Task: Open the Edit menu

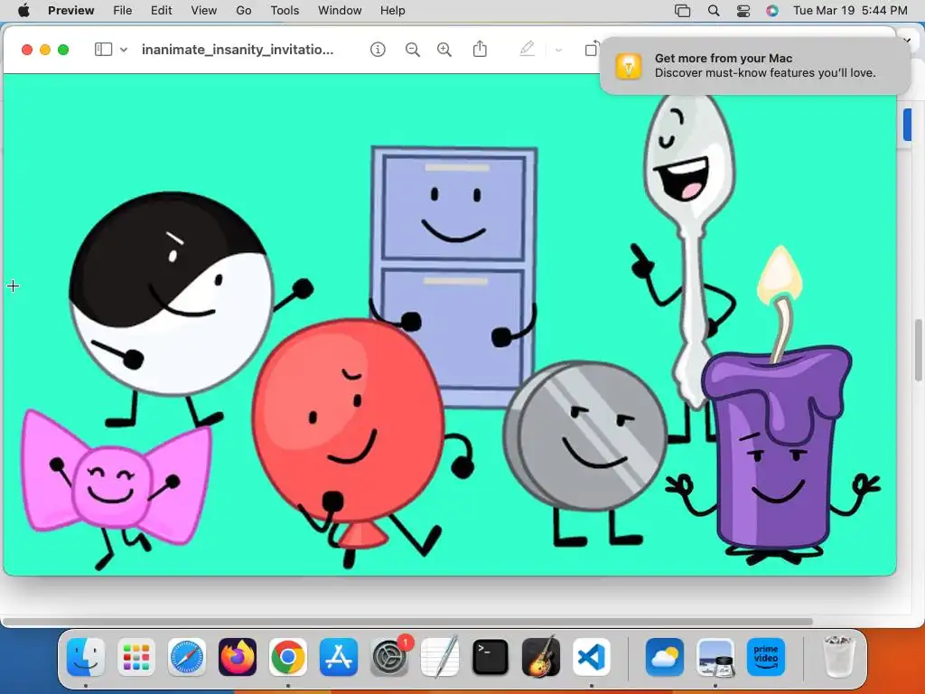Action: click(161, 11)
